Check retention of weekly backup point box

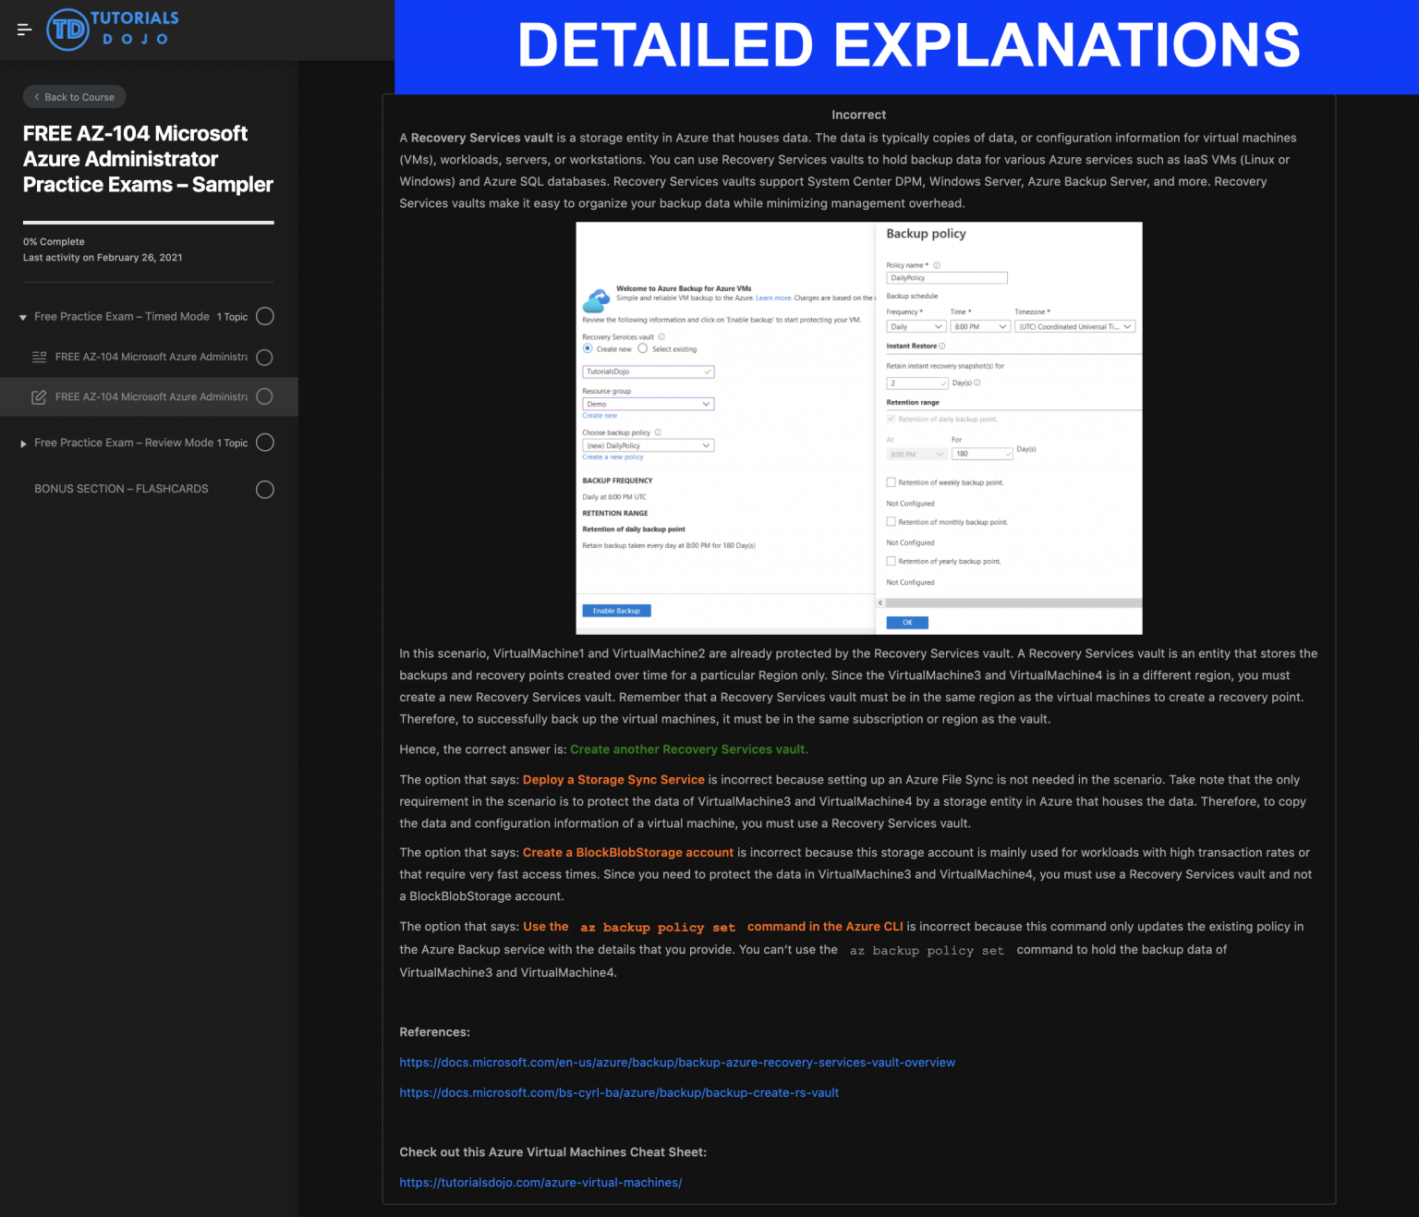coord(891,482)
